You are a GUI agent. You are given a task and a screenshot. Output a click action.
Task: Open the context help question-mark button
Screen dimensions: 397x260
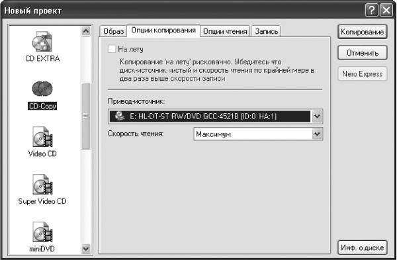tap(372, 11)
